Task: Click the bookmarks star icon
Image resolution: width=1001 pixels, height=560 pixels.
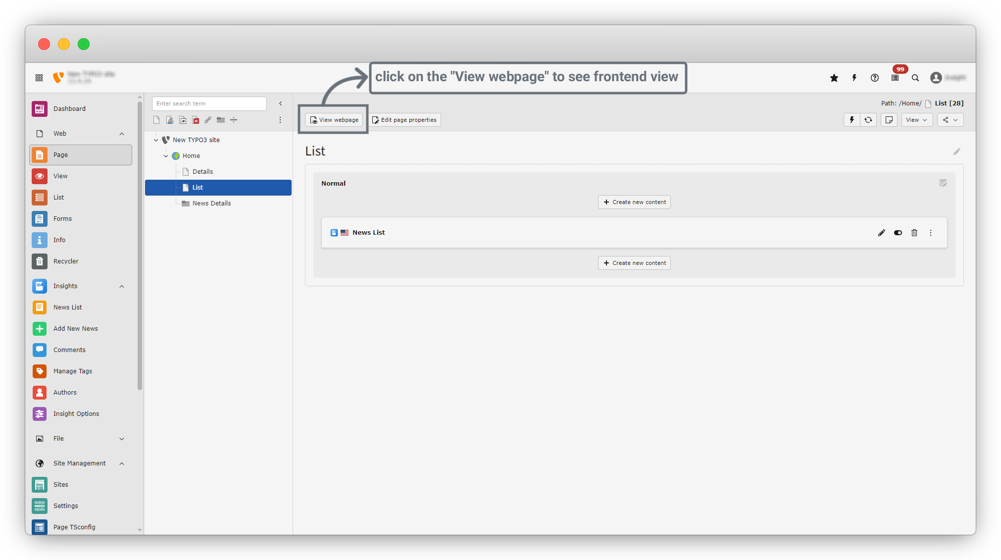Action: coord(834,78)
